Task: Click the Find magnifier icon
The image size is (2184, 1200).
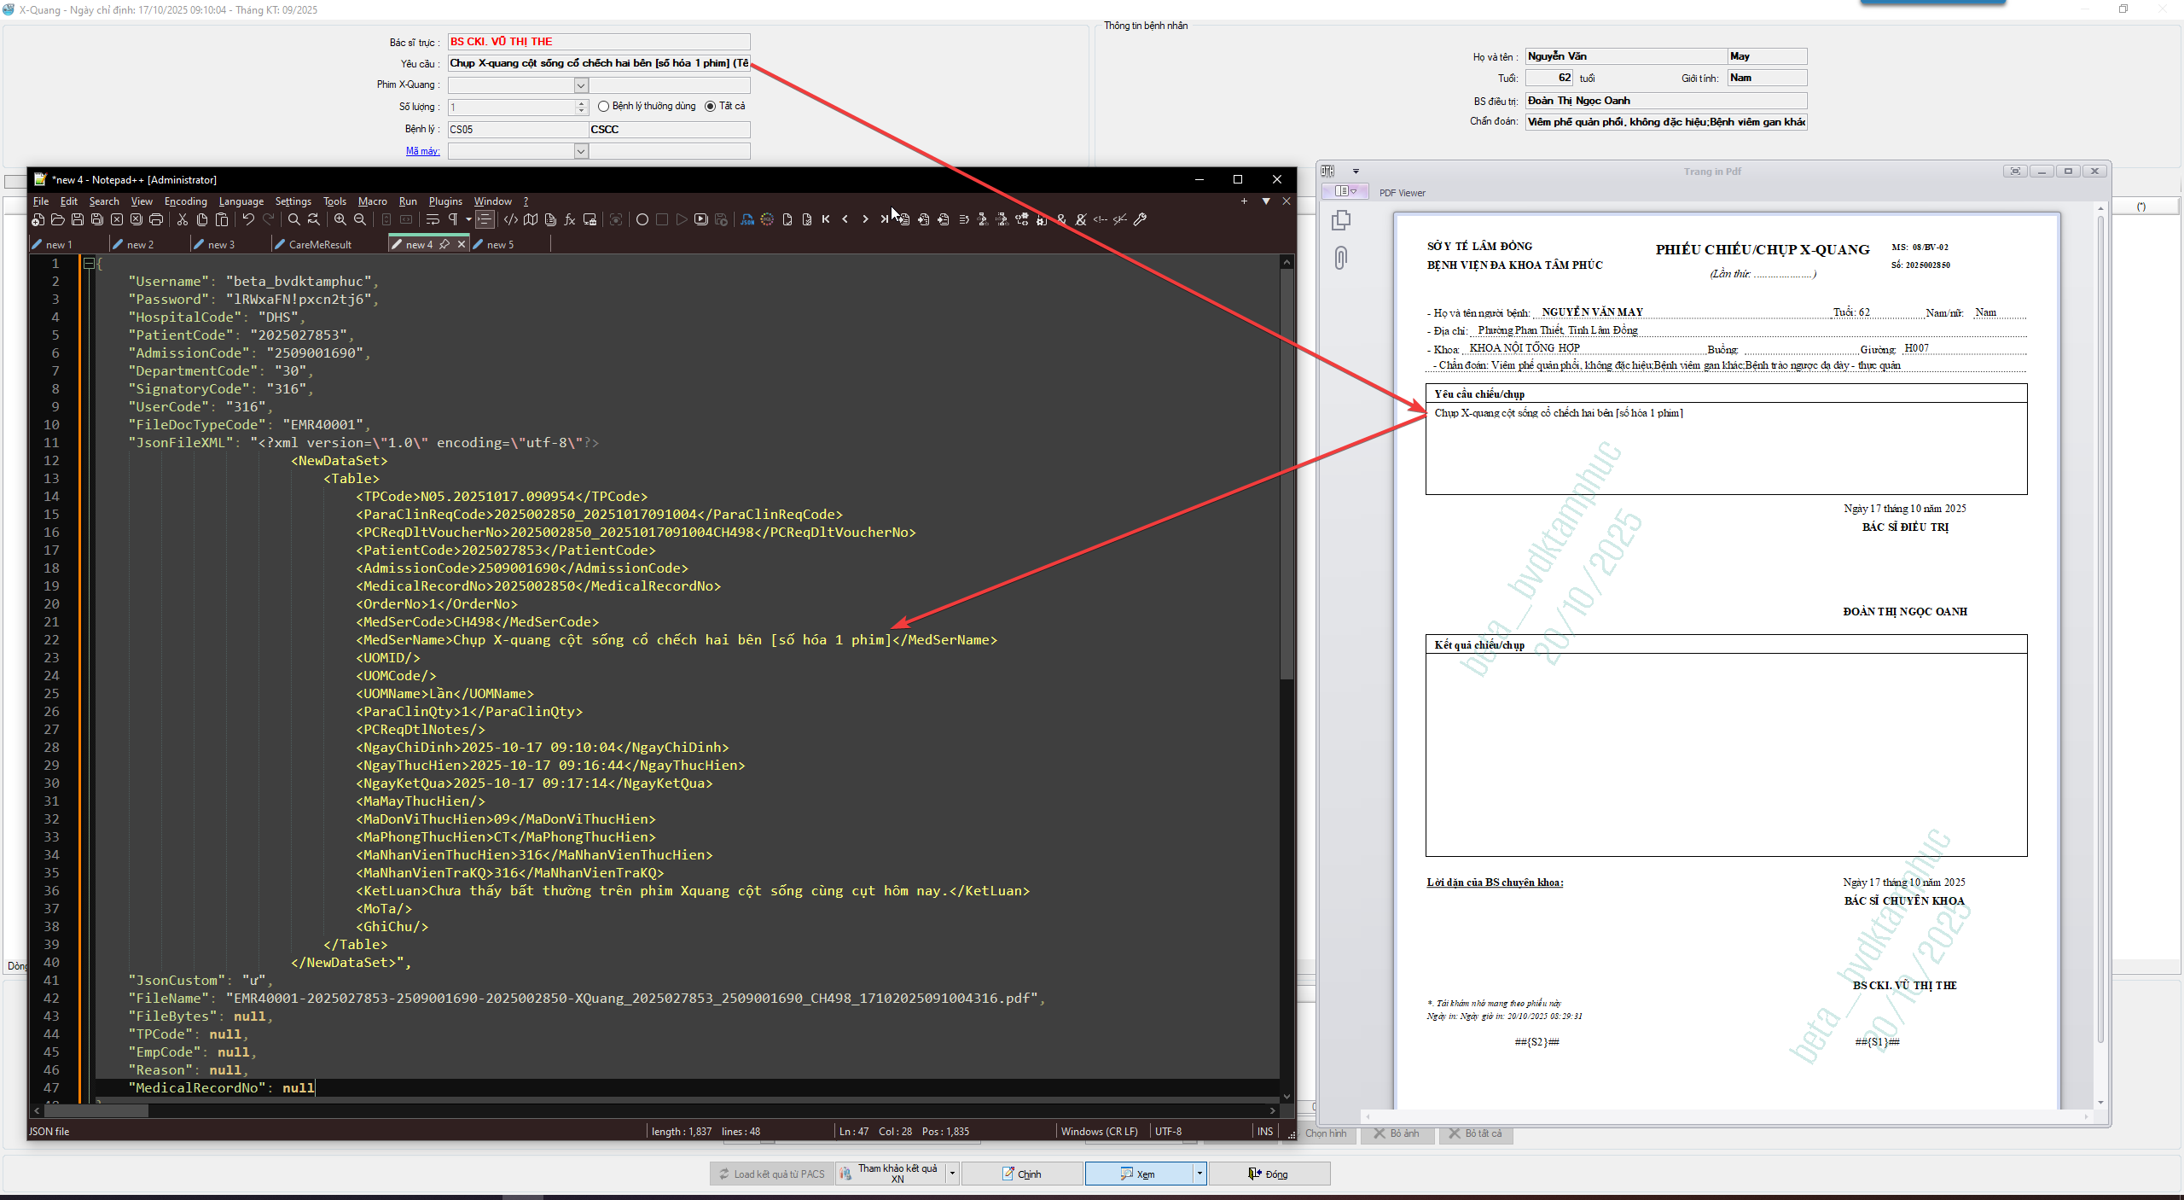Action: tap(294, 219)
